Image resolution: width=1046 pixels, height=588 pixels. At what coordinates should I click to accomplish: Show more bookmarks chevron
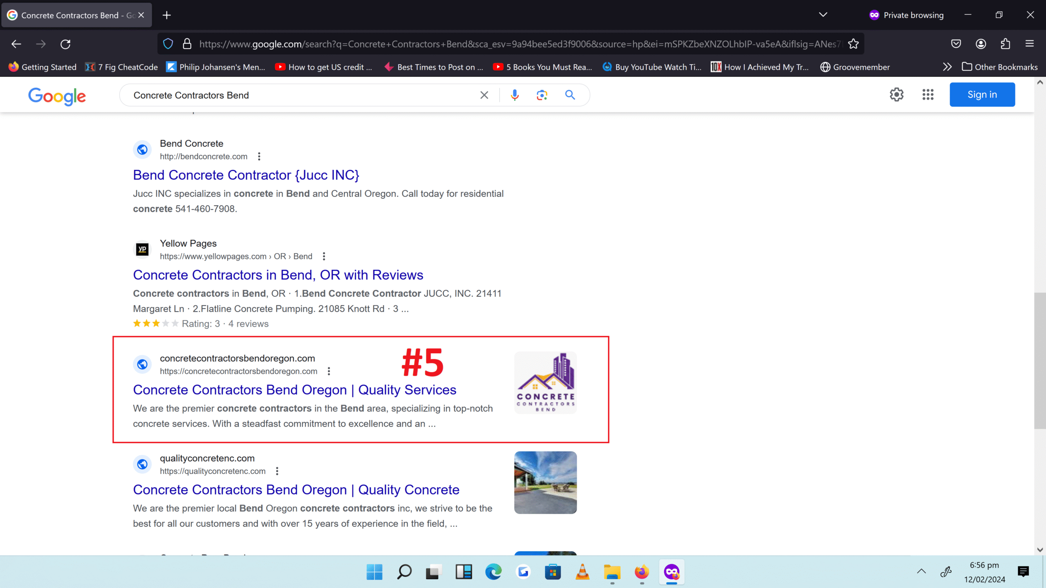(x=947, y=67)
